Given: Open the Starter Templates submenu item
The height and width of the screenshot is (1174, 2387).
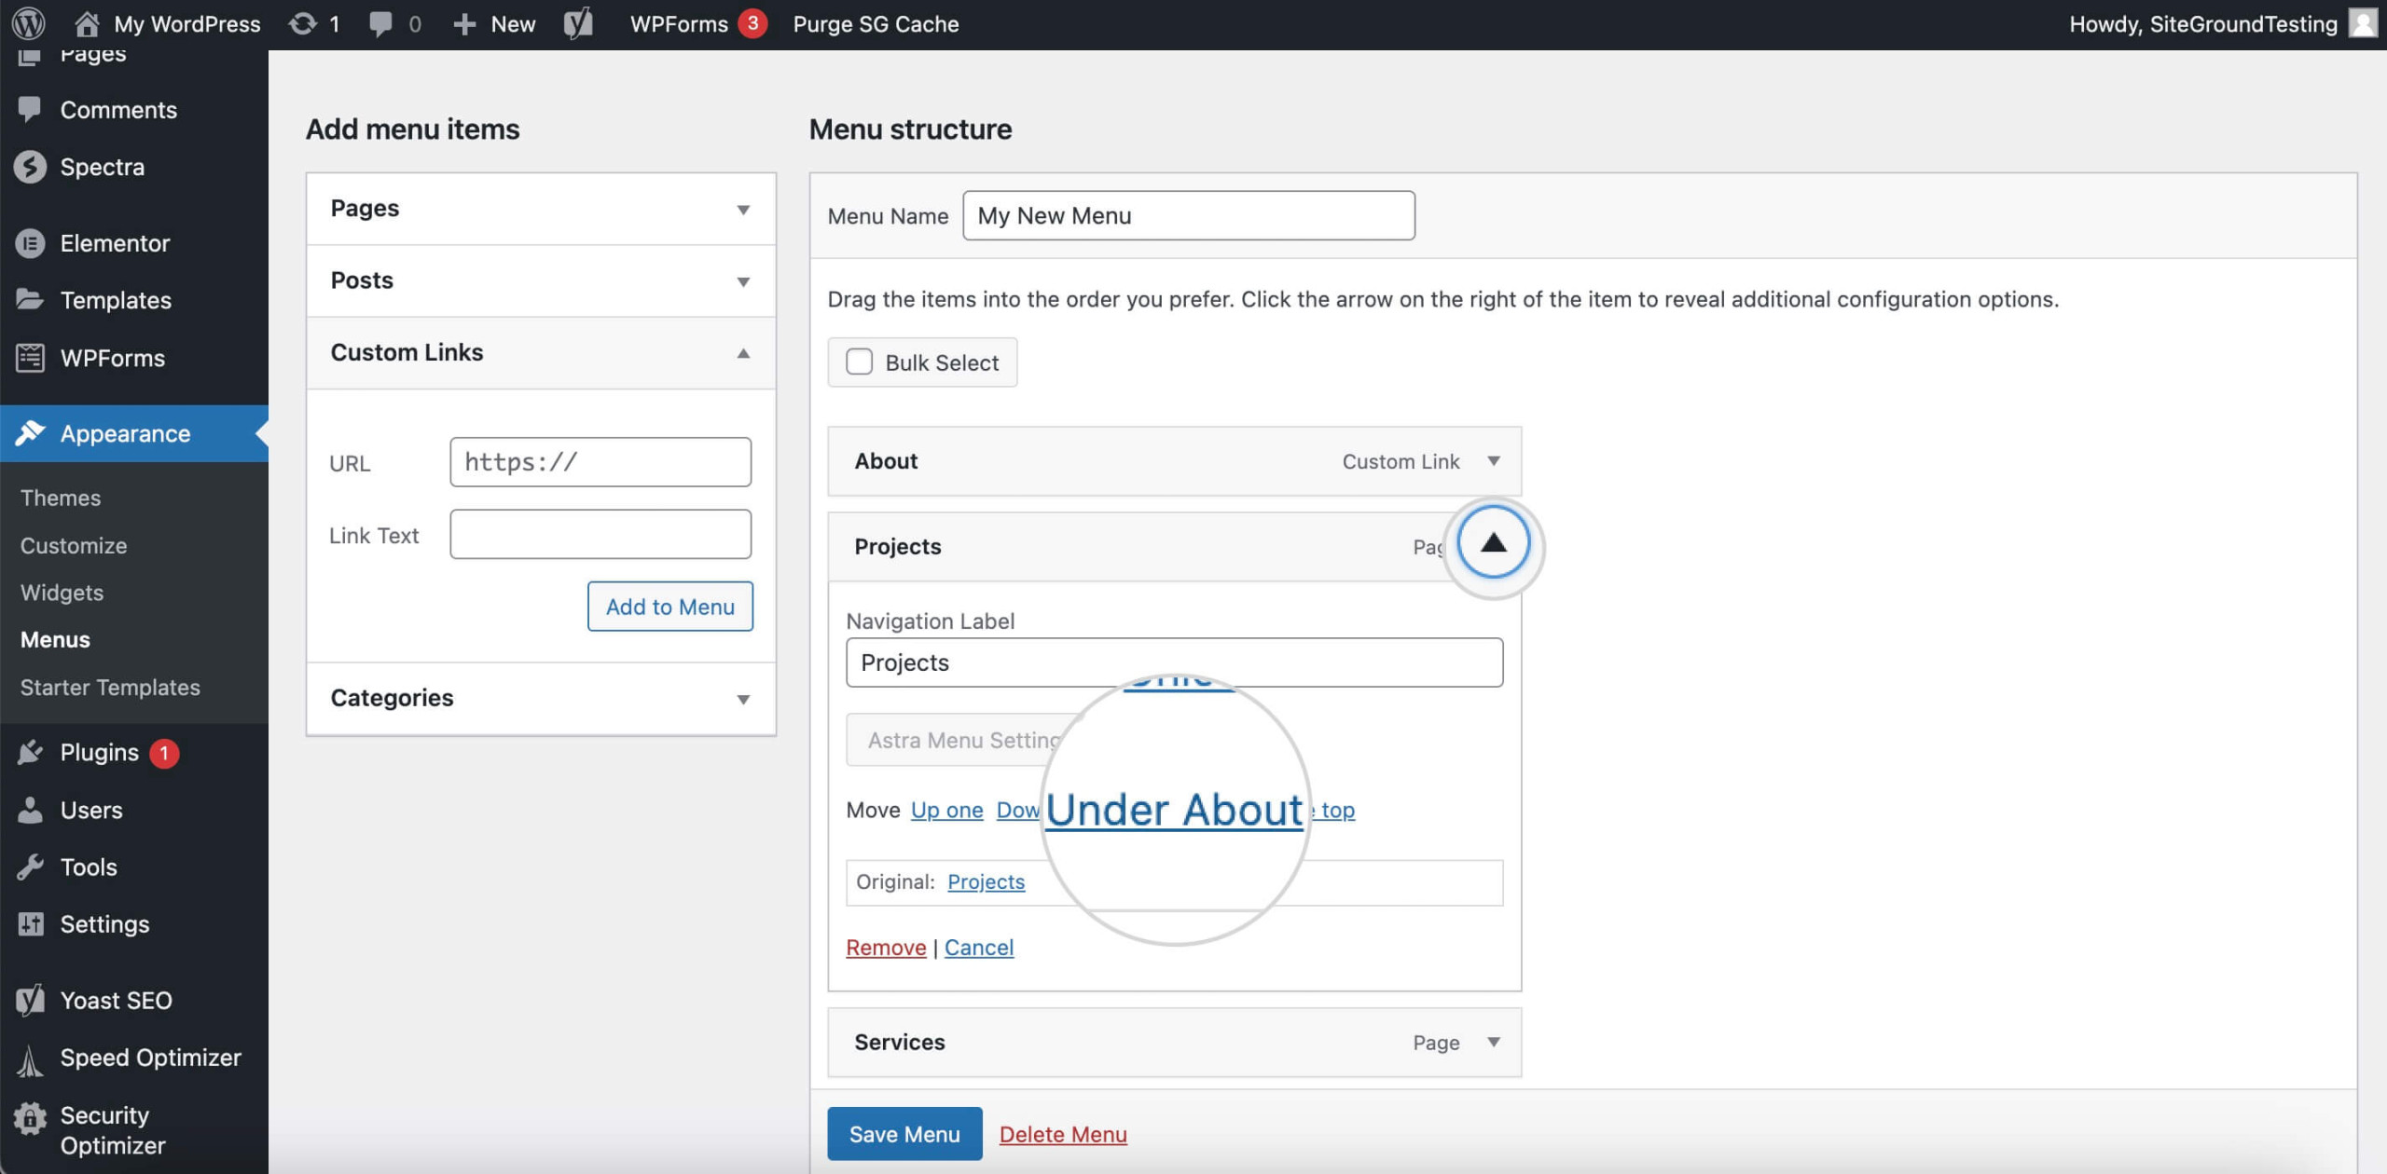Looking at the screenshot, I should coord(110,688).
